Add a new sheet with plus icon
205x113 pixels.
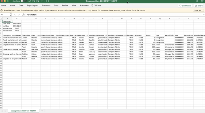point(42,111)
